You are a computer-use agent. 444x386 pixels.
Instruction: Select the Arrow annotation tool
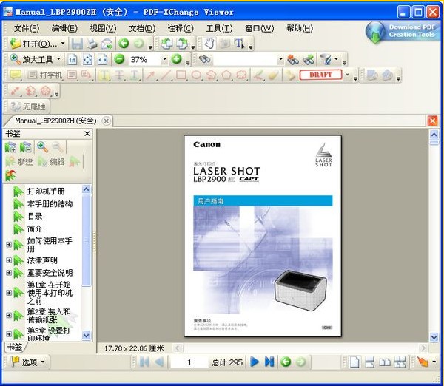click(x=150, y=75)
